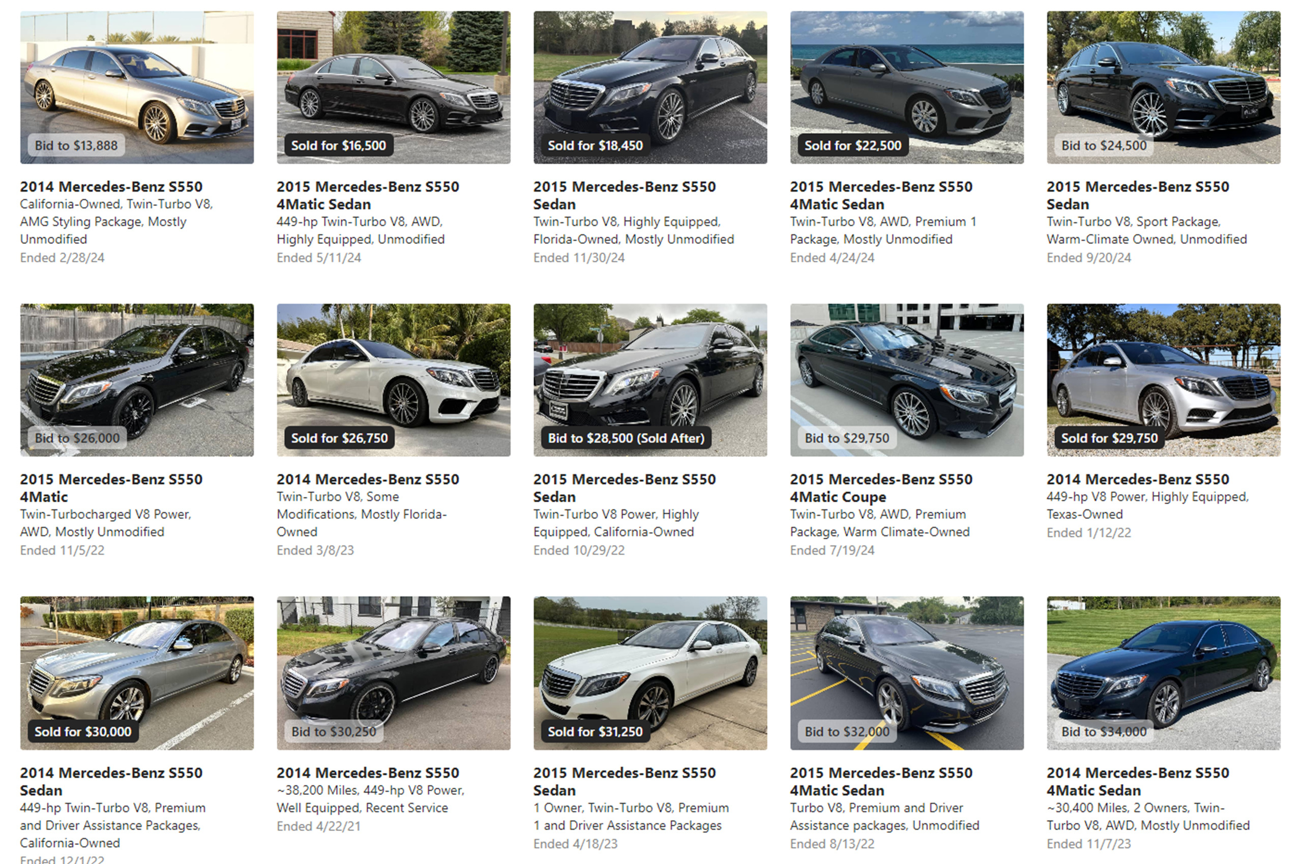
Task: Click the white sedan with Sold for $31,250
Action: [x=650, y=673]
